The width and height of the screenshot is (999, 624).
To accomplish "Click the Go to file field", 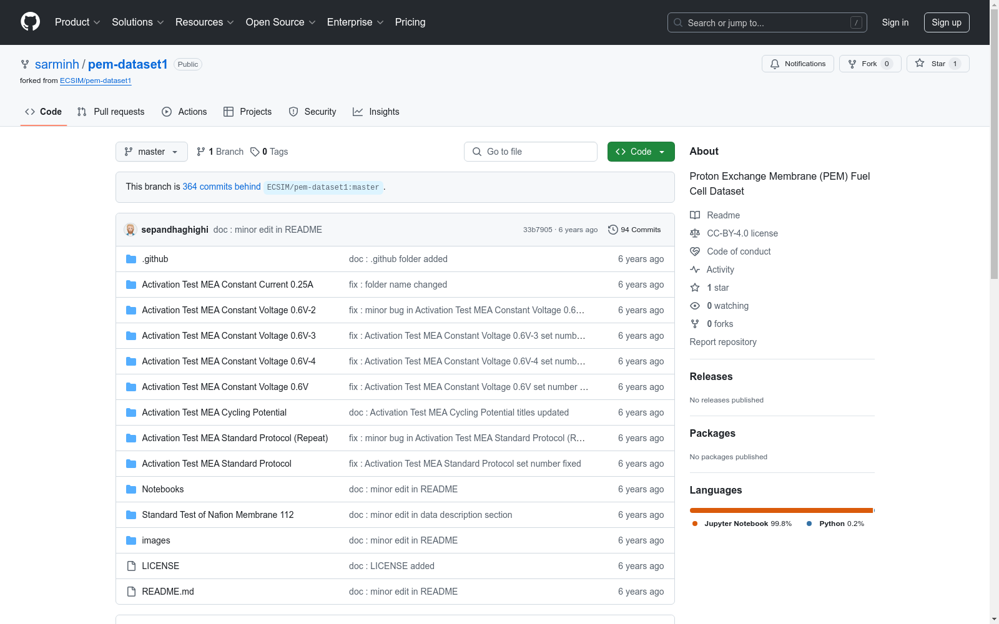I will click(x=531, y=152).
